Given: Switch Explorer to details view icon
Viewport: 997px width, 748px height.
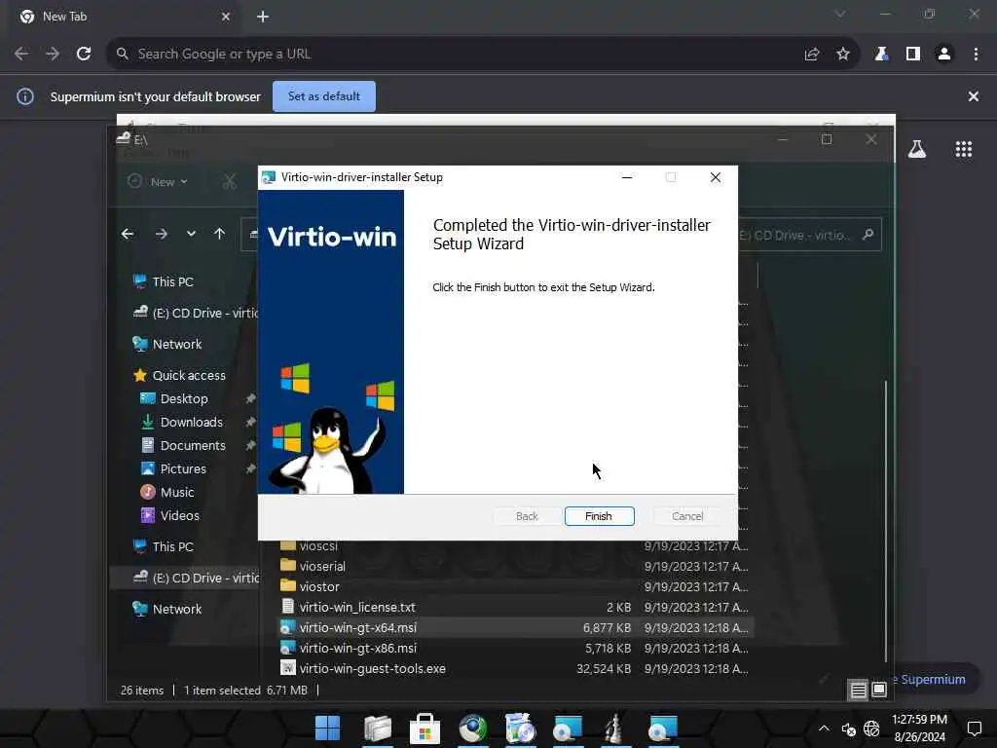Looking at the screenshot, I should (858, 690).
